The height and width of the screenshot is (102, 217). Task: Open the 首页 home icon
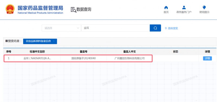pyautogui.click(x=166, y=8)
